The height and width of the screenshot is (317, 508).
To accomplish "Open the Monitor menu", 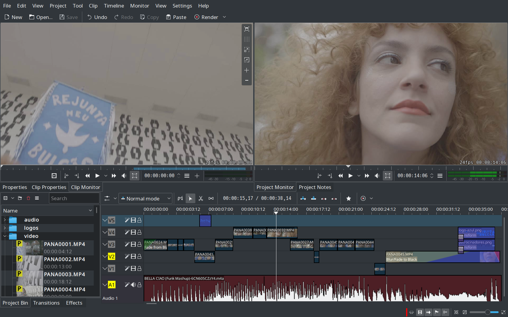I will tap(140, 6).
